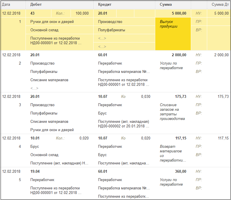The height and width of the screenshot is (200, 231).
Task: Select Переработка материалов № in entry 5
Action: (x=124, y=188)
